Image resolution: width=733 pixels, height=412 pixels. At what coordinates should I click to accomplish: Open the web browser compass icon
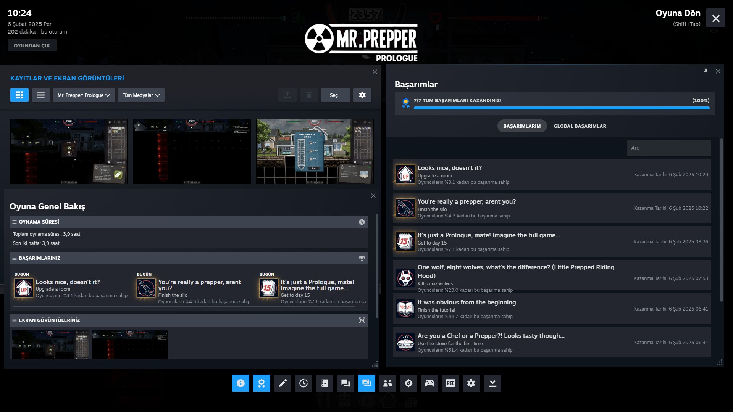[x=408, y=383]
